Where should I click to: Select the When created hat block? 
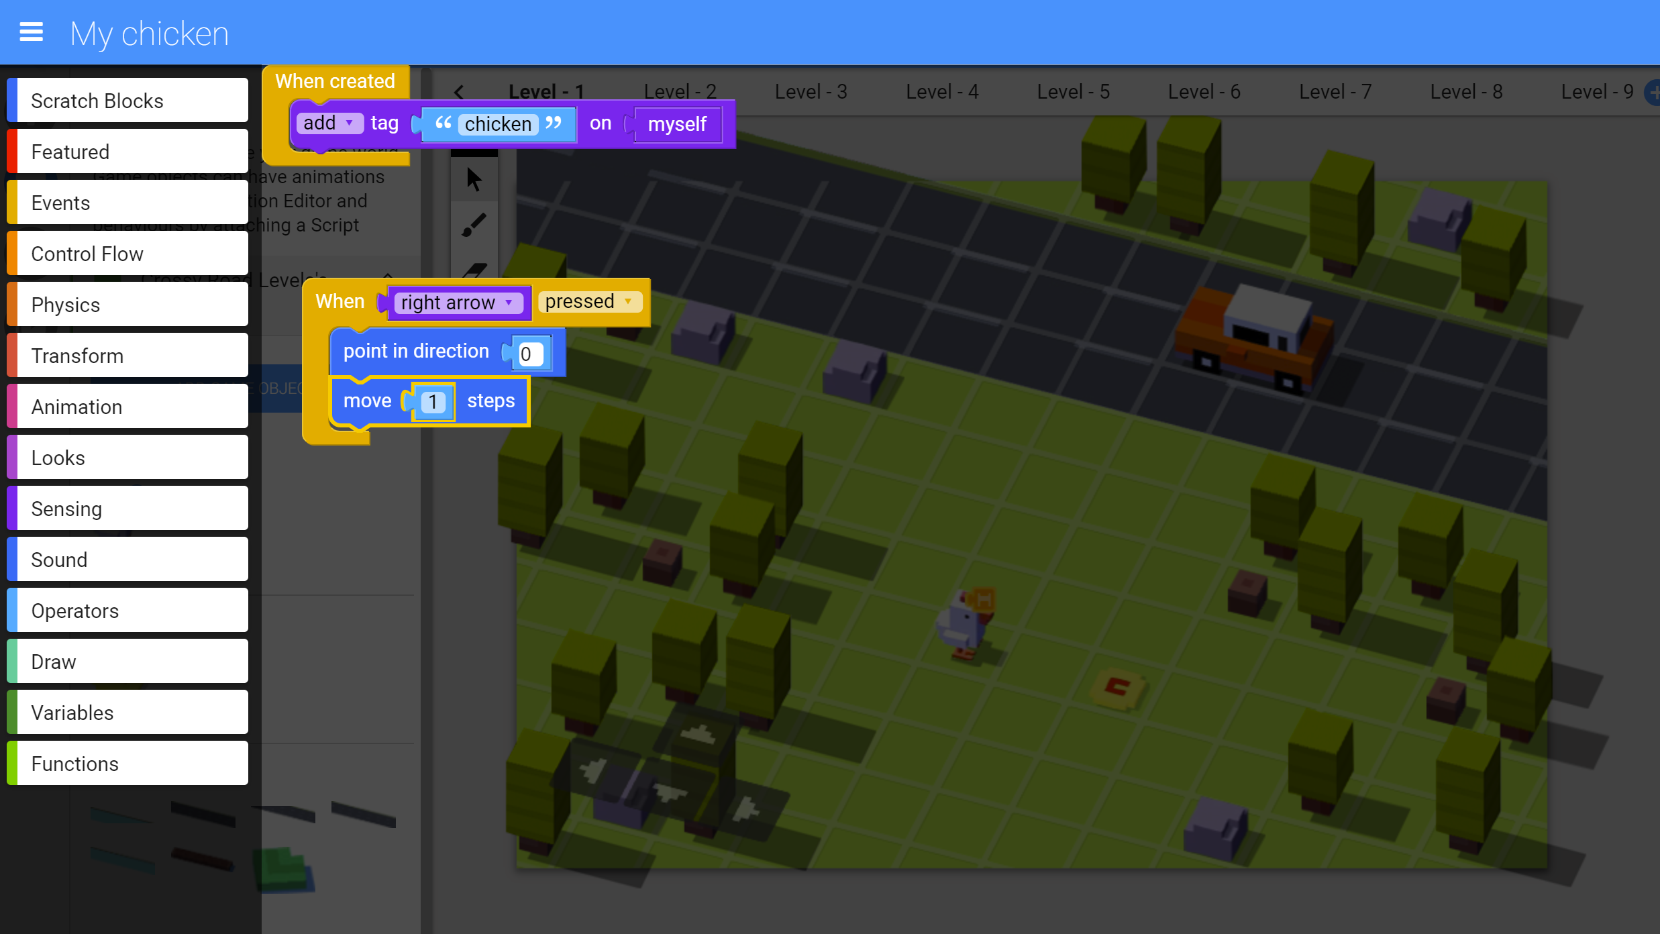click(x=335, y=81)
